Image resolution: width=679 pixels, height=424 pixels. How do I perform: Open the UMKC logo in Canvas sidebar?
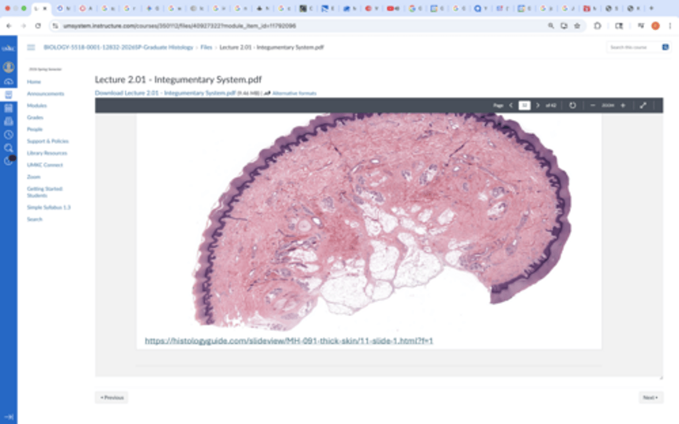pyautogui.click(x=8, y=48)
